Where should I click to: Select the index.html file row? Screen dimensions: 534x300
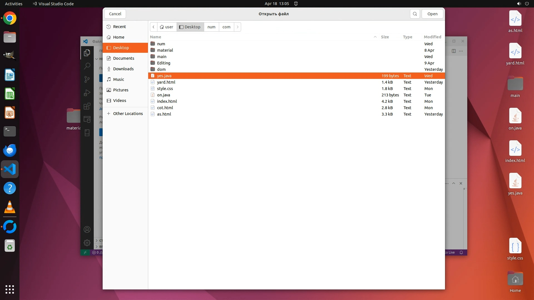[167, 101]
